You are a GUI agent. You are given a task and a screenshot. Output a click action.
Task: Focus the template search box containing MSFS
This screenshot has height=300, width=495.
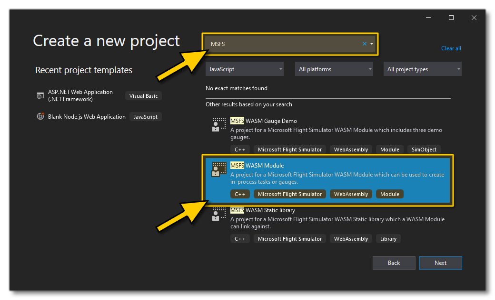(x=286, y=44)
